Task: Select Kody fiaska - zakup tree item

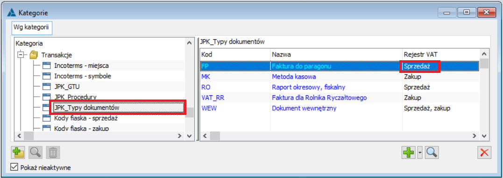Action: click(x=81, y=128)
